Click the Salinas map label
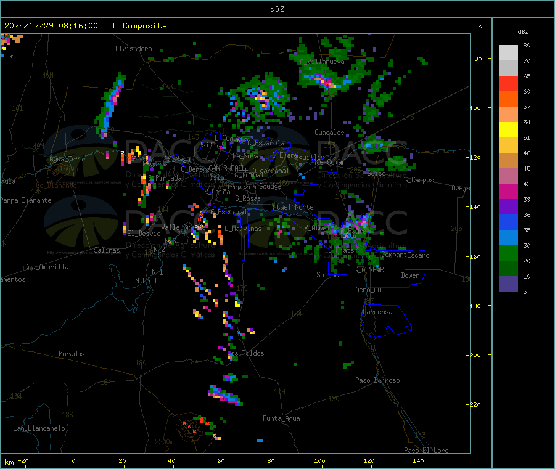Image resolution: width=555 pixels, height=469 pixels. [107, 250]
